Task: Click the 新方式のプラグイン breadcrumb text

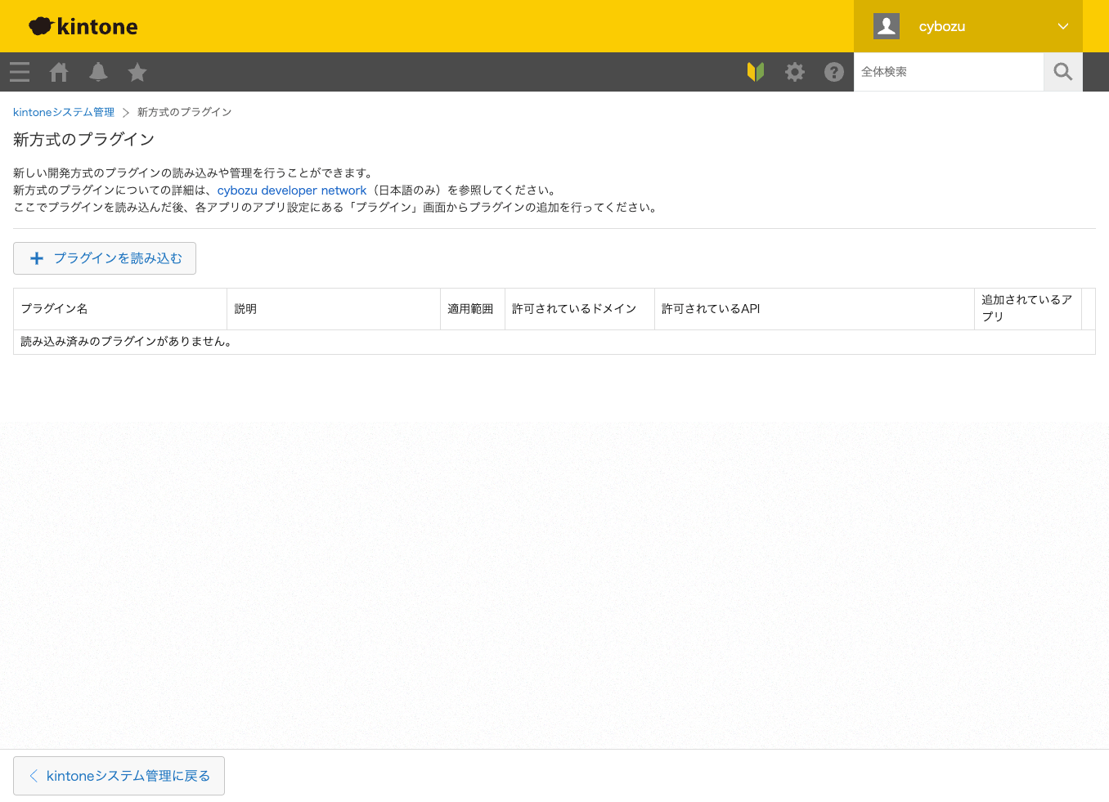Action: [185, 112]
